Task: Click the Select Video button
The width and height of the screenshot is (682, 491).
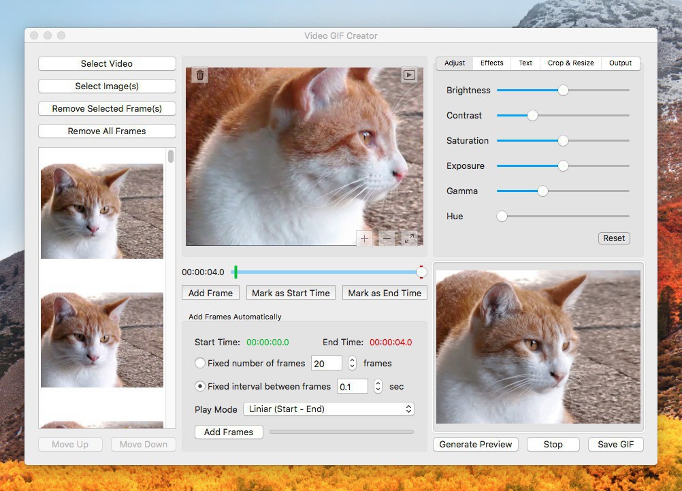Action: 107,63
